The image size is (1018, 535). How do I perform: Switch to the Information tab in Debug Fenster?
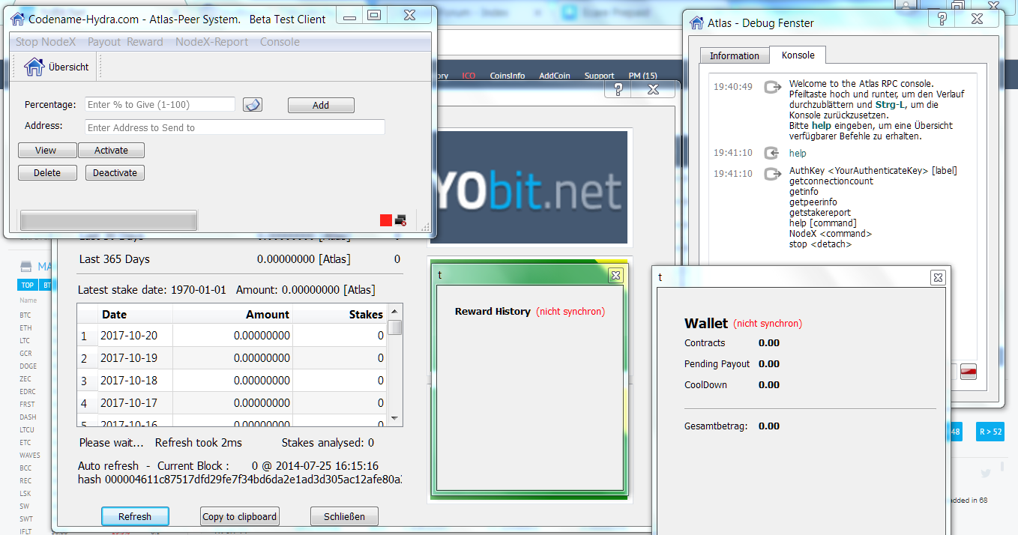coord(735,56)
